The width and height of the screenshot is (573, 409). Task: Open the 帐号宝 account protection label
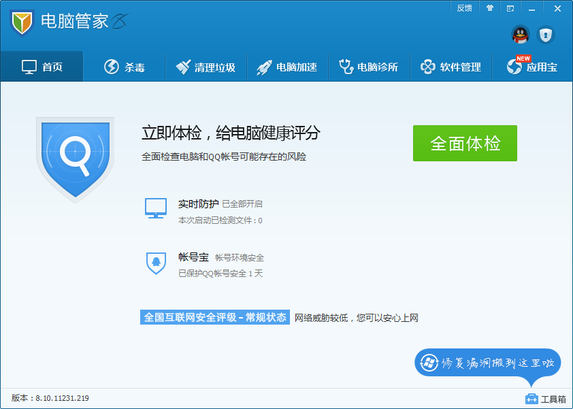(x=193, y=257)
